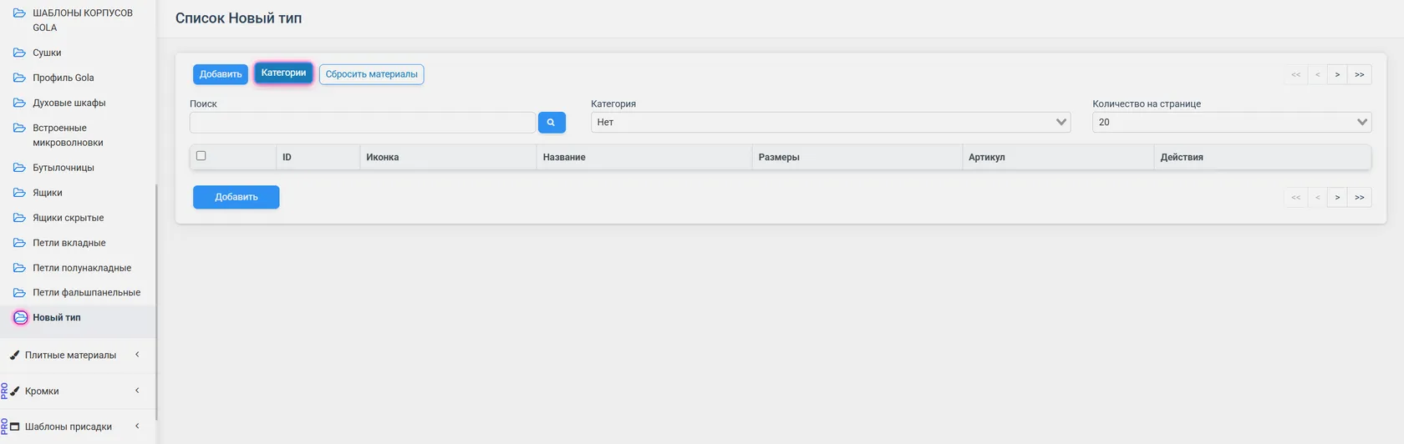Expand Шаблоны присадки menu chevron
The height and width of the screenshot is (444, 1404).
(x=137, y=426)
